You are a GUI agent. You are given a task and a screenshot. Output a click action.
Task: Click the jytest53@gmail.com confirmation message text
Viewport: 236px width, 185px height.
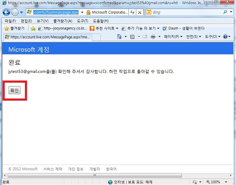tap(91, 72)
